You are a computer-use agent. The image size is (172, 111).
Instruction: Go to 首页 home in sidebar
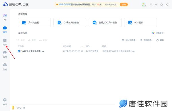[x=5, y=30]
